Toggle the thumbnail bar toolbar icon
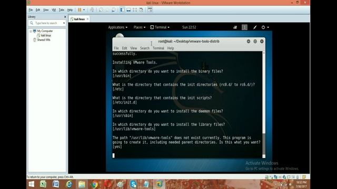Image resolution: width=337 pixels, height=189 pixels. pos(128,10)
